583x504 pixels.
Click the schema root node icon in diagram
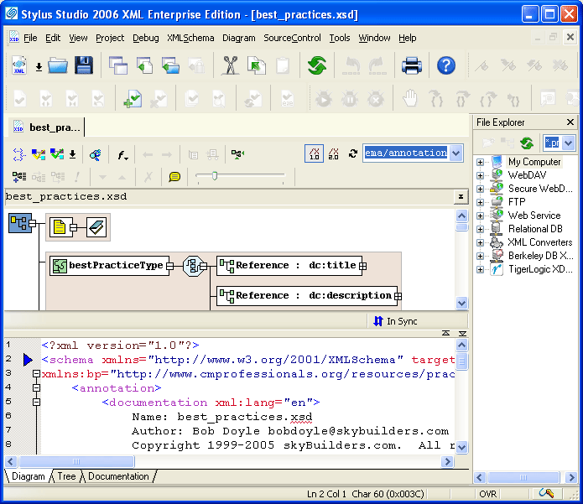coord(19,223)
